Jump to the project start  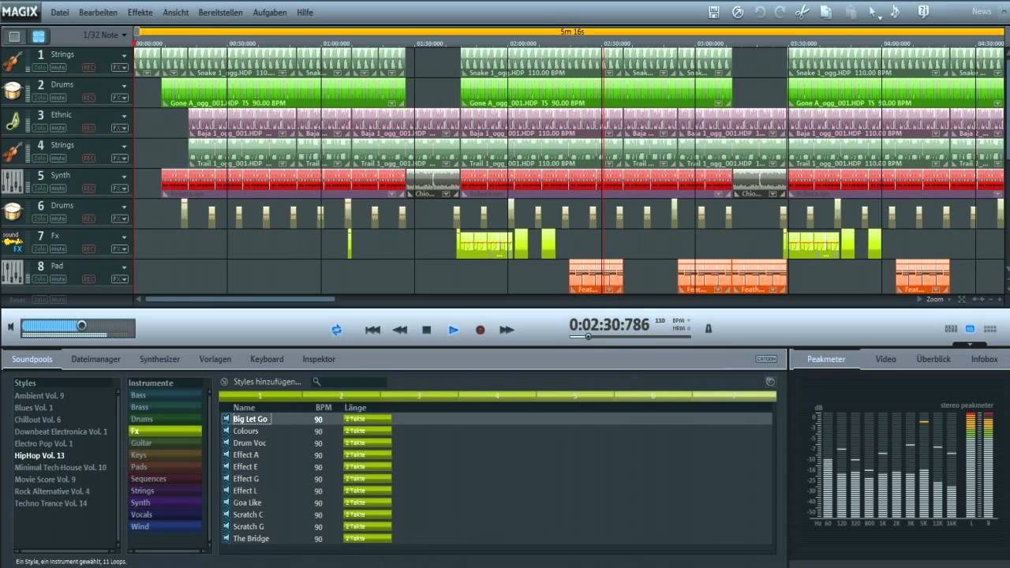(372, 330)
